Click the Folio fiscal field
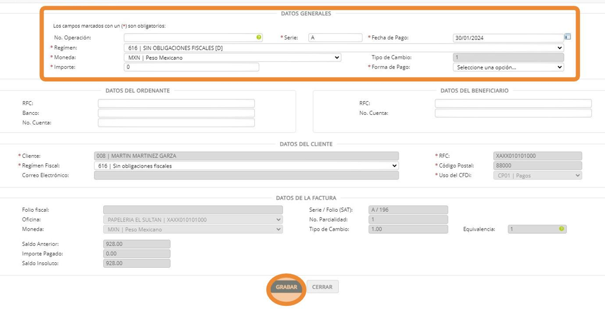605x312 pixels. [193, 210]
